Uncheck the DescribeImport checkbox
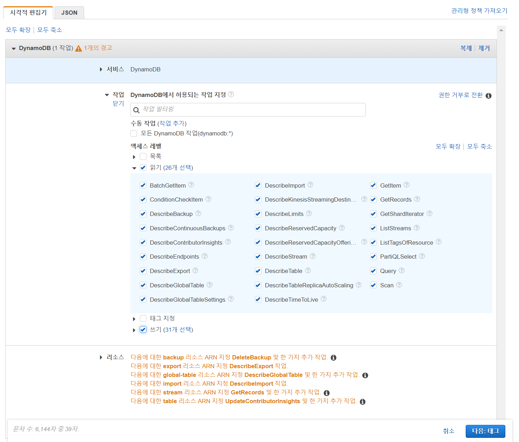519x442 pixels. coord(258,185)
